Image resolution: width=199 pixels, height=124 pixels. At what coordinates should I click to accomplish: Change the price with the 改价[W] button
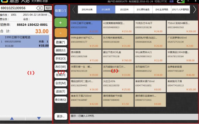point(61,67)
